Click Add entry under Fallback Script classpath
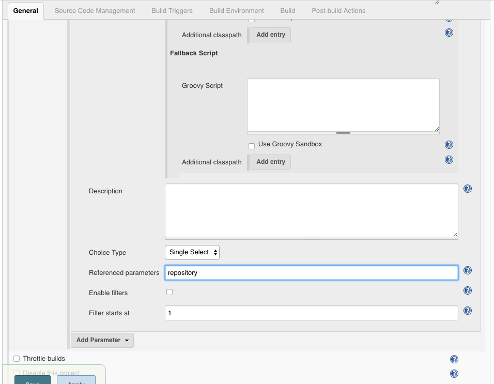 271,162
